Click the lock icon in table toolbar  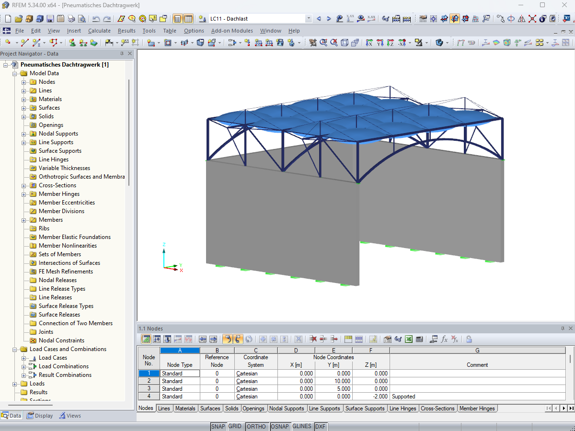(x=469, y=339)
